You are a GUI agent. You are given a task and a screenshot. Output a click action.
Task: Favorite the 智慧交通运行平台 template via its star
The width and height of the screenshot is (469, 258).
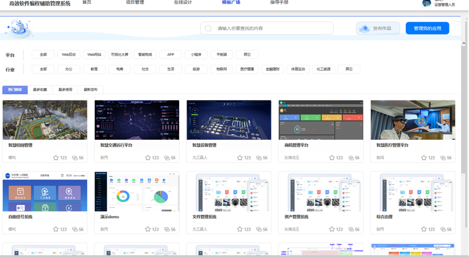point(148,158)
